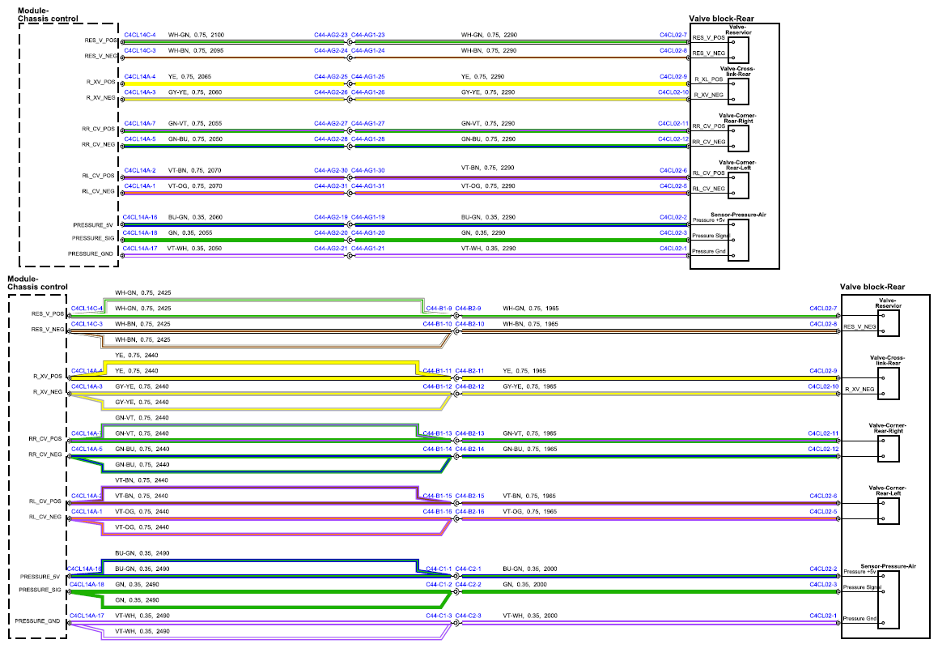938x648 pixels.
Task: Click wire label "WH-GN, 0.75, 2100"
Action: pyautogui.click(x=196, y=36)
